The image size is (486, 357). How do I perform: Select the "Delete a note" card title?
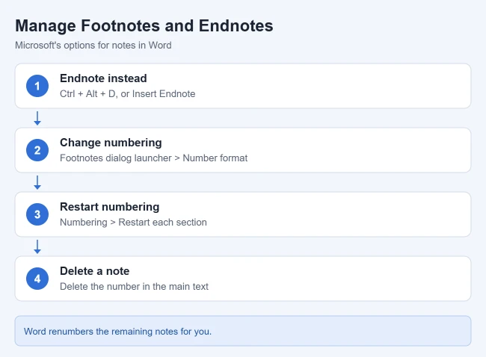click(x=94, y=271)
